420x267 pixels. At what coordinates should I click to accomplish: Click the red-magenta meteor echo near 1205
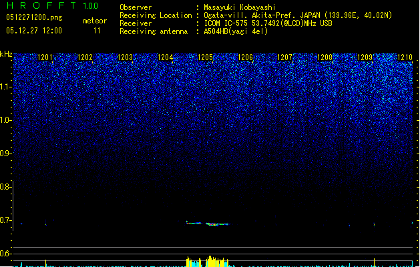click(217, 224)
